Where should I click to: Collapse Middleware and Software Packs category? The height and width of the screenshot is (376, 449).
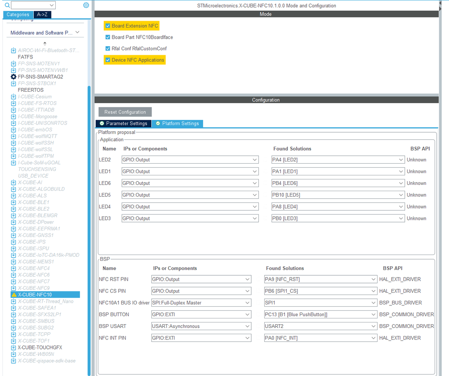click(77, 32)
